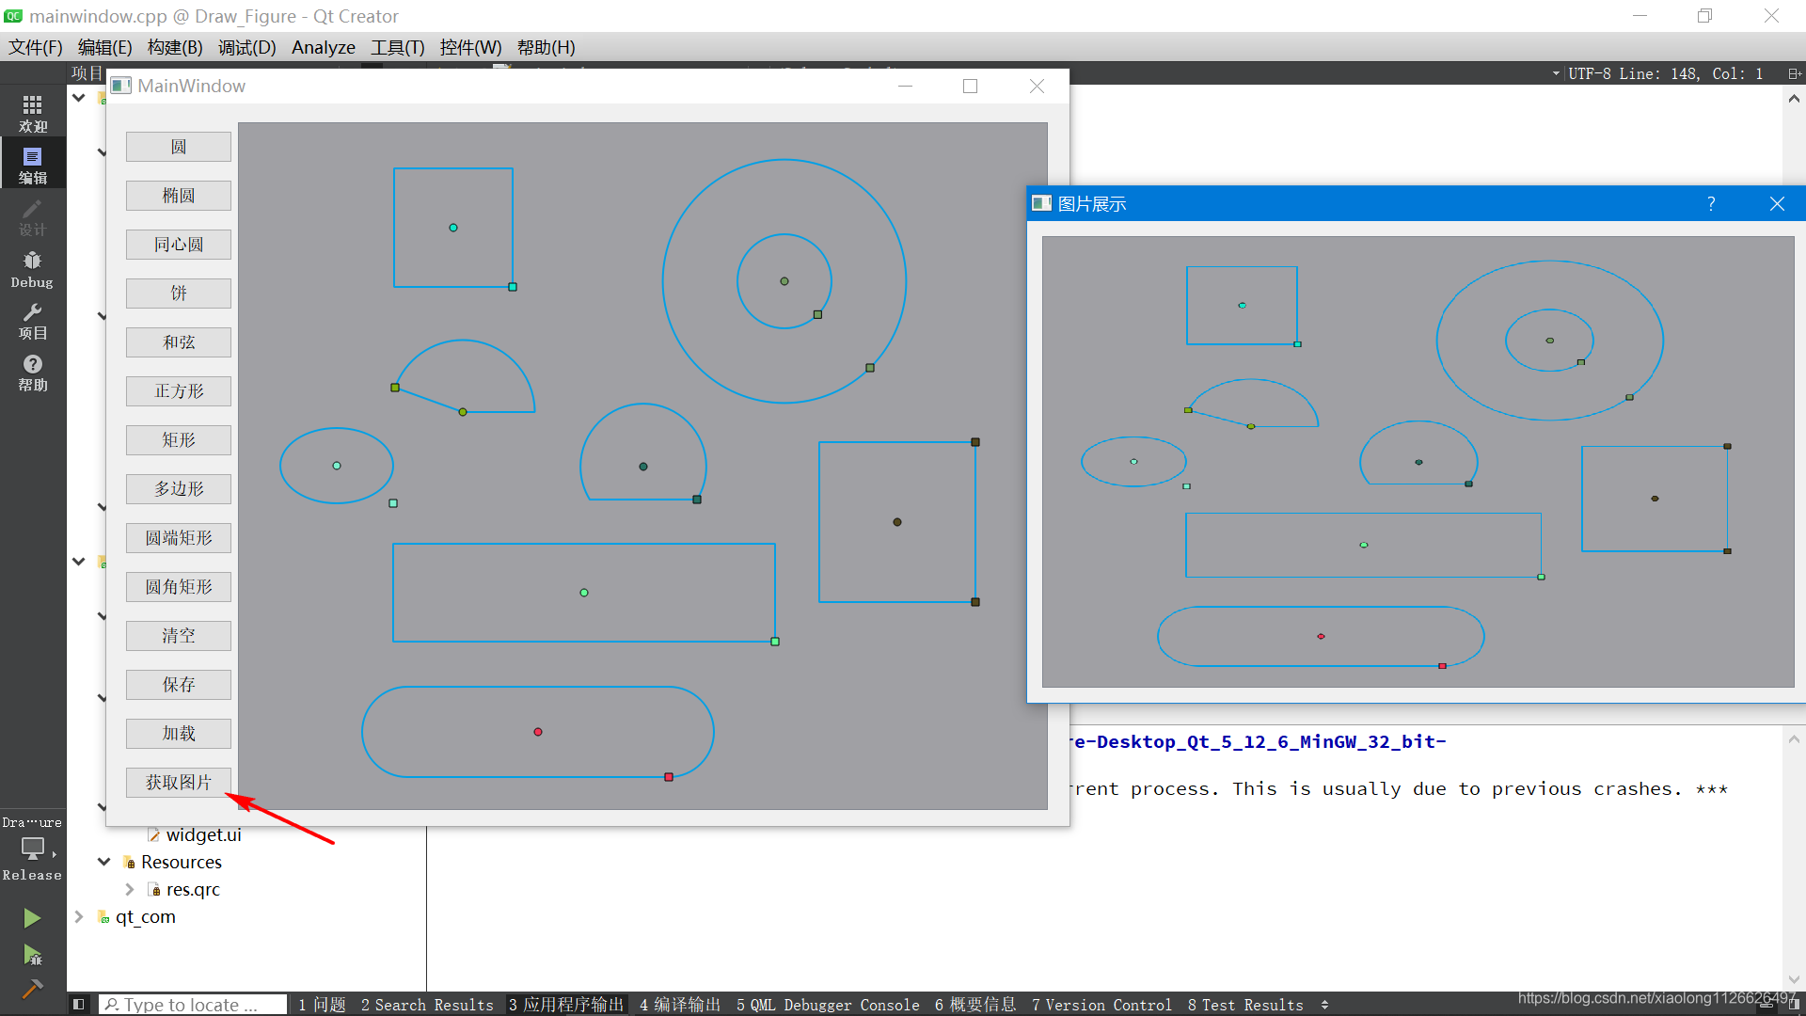Switch to Debug mode in the sidebar
This screenshot has height=1016, width=1806.
(32, 268)
